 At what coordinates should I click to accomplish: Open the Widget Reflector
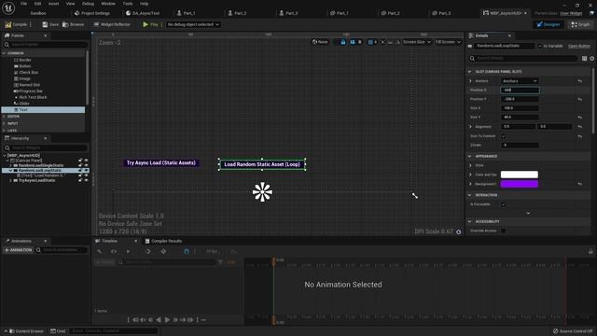[112, 24]
